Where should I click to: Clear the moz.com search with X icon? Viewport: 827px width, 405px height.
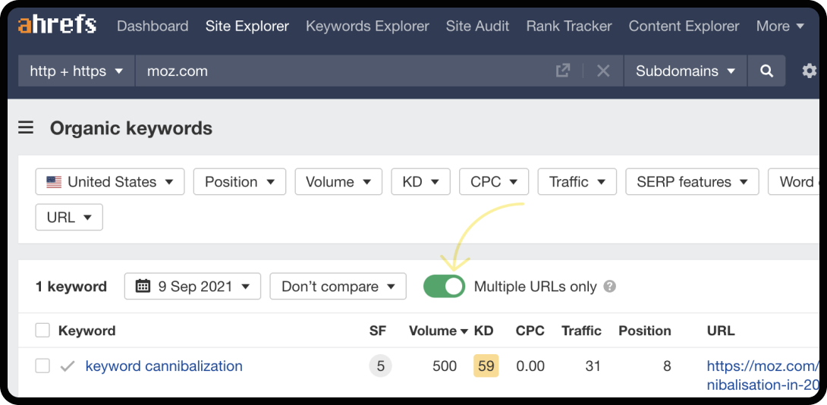(x=603, y=71)
